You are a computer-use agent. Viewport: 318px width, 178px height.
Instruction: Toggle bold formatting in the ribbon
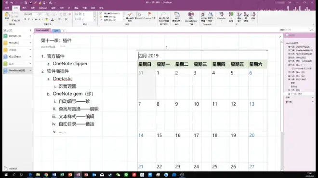click(x=25, y=19)
